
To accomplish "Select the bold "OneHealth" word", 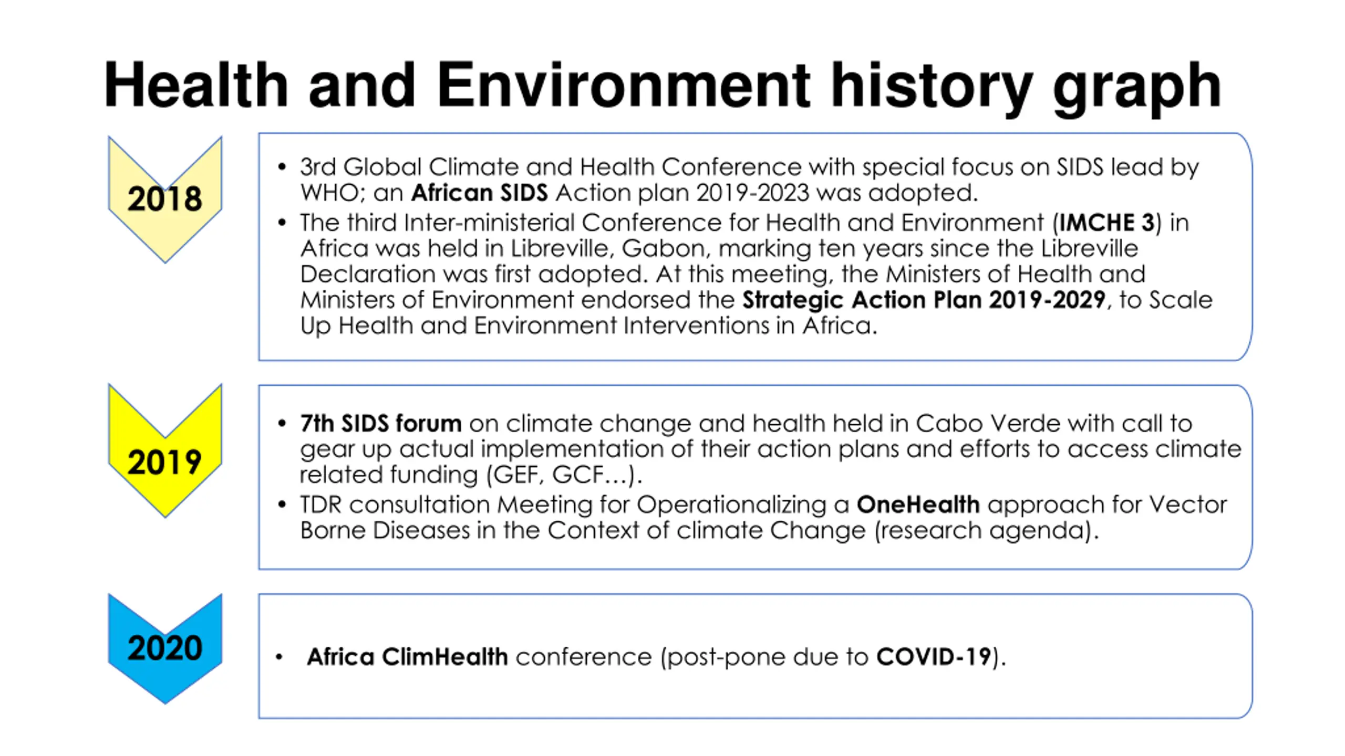I will coord(918,505).
